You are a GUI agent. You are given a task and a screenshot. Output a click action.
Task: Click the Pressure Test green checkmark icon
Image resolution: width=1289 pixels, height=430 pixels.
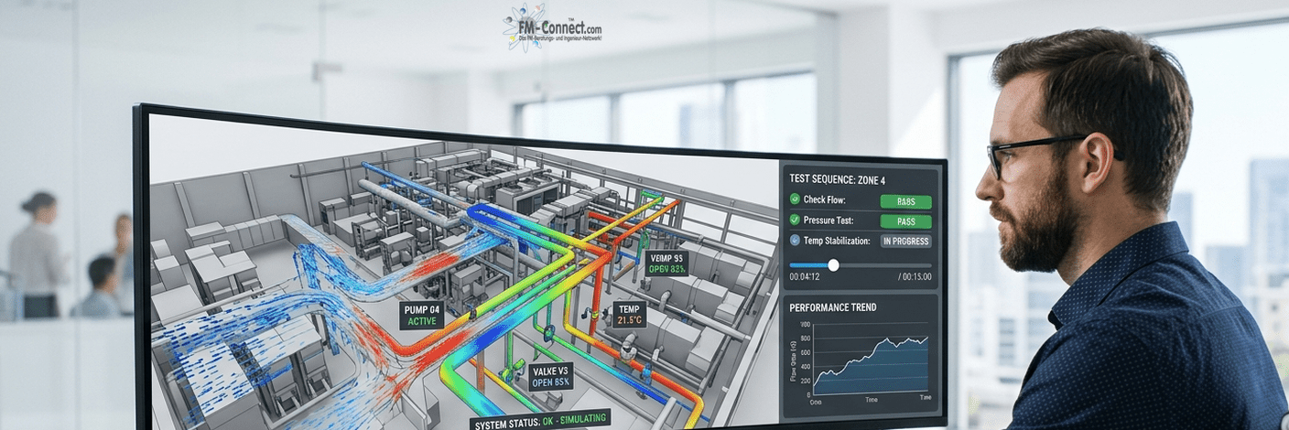[x=795, y=220]
